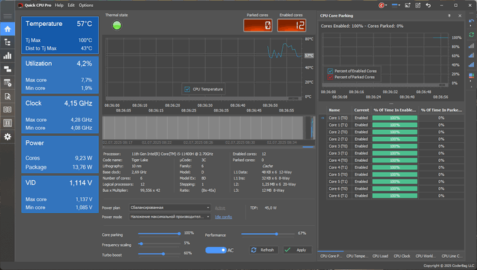The image size is (477, 270).
Task: Click the medium signal bars icon in right toolbar
Action: 472,55
